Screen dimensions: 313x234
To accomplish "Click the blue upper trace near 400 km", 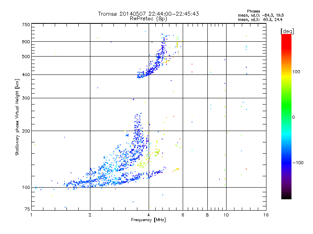I will [x=149, y=73].
